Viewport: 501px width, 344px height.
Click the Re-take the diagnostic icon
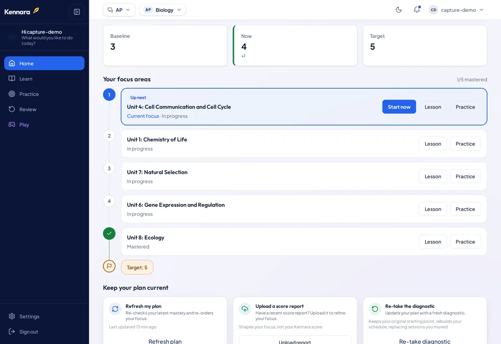click(x=375, y=309)
